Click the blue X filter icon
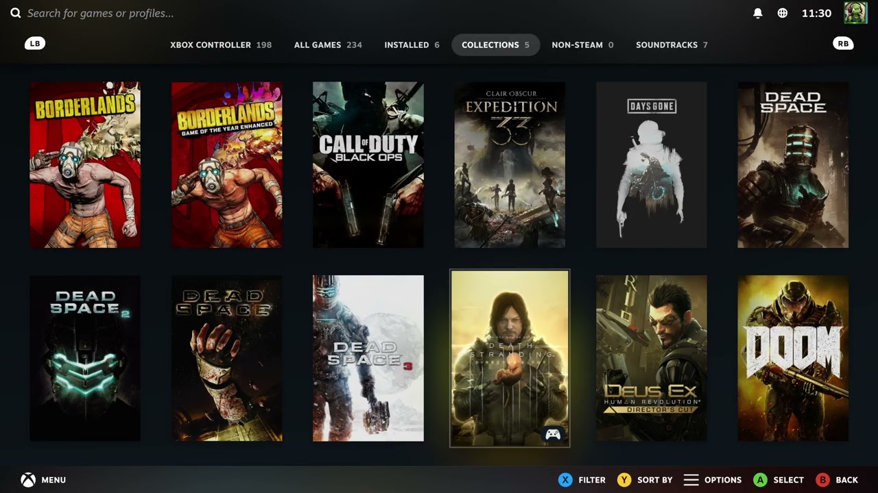The width and height of the screenshot is (878, 493). (565, 480)
